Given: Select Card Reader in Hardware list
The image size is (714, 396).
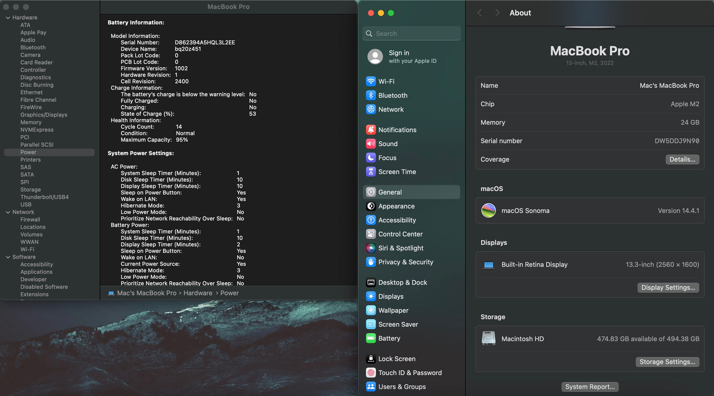Looking at the screenshot, I should point(37,62).
